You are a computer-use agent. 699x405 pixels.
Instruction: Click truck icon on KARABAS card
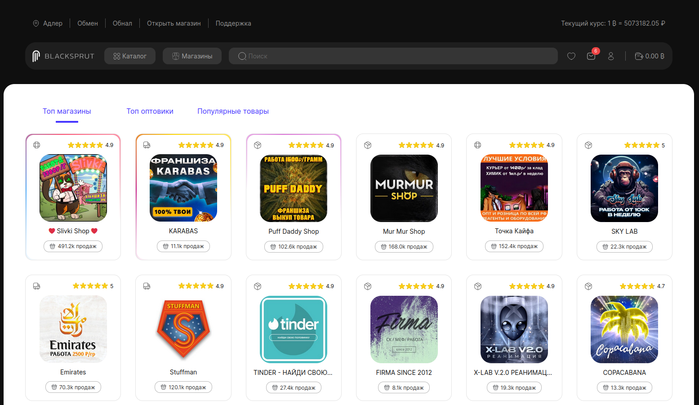click(x=147, y=145)
